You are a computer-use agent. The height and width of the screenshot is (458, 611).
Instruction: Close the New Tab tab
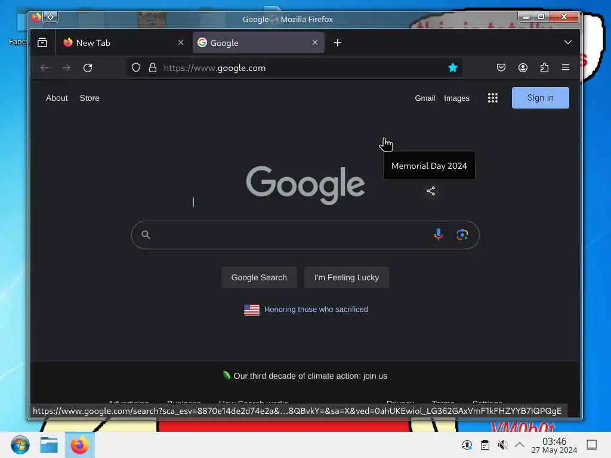click(180, 42)
